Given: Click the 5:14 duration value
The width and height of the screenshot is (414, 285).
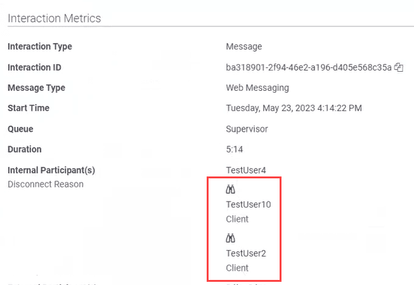Looking at the screenshot, I should 235,150.
